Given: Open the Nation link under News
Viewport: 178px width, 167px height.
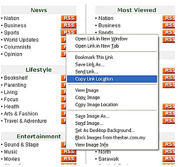Looking at the screenshot, I should click(12, 18).
